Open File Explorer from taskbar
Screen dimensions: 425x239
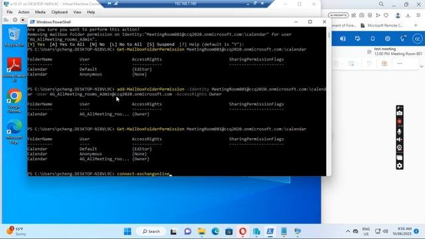pos(201,232)
